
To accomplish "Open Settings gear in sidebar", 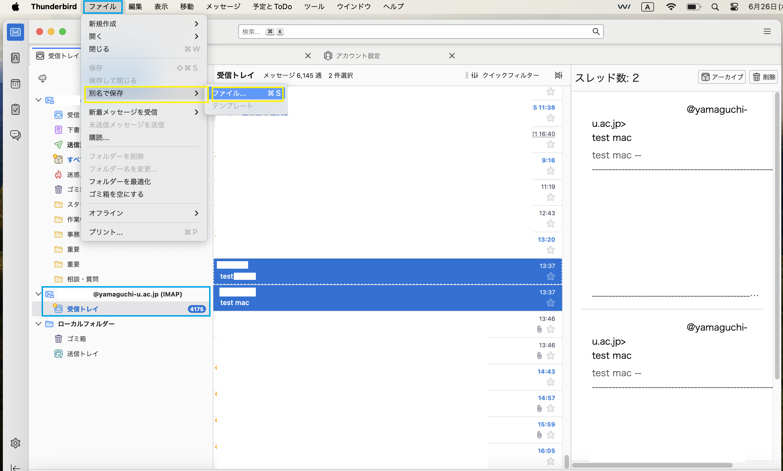I will point(15,443).
